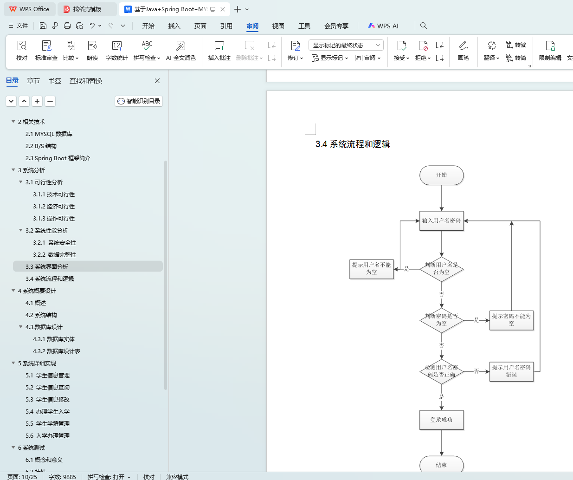The image size is (573, 480).
Task: Switch to 查找和替换 tab
Action: [x=86, y=81]
